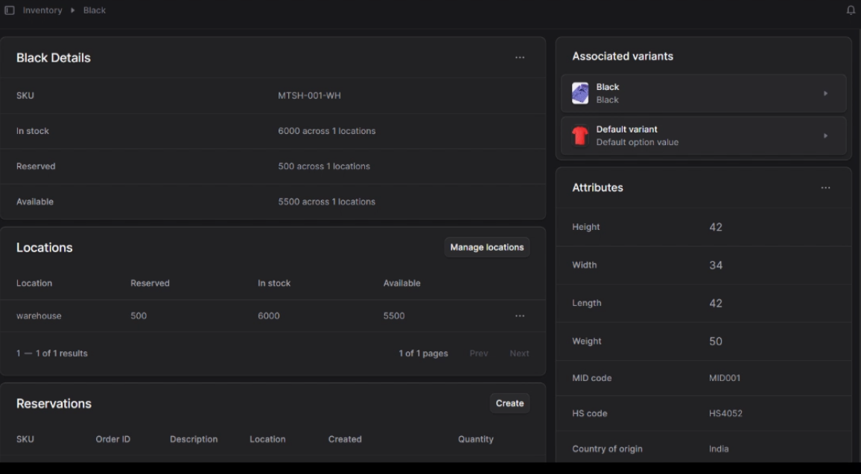Click the Prev pagination control

pos(479,353)
